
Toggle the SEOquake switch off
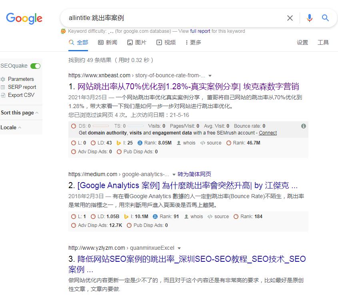pyautogui.click(x=35, y=66)
